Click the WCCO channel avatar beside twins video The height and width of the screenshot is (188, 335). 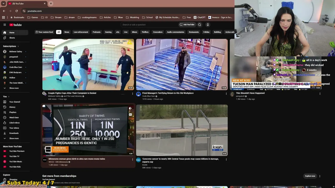coord(45,160)
